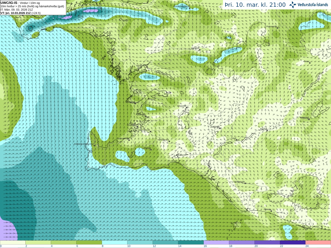Click the Keflavíkurflugvöllur station label
The height and width of the screenshot is (248, 331).
pyautogui.click(x=84, y=144)
